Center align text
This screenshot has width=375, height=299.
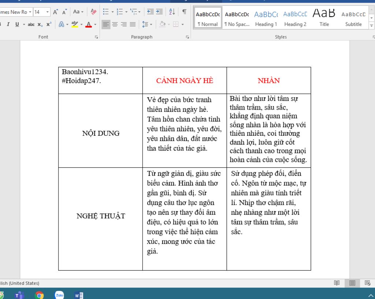[x=115, y=24]
